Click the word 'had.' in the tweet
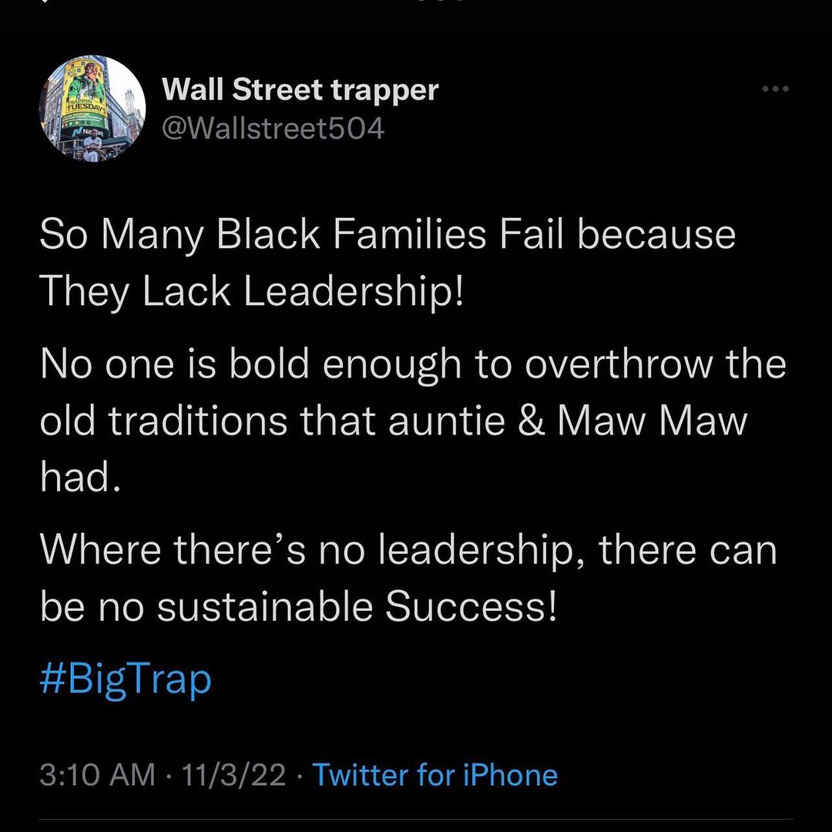Viewport: 832px width, 832px height. [x=80, y=476]
